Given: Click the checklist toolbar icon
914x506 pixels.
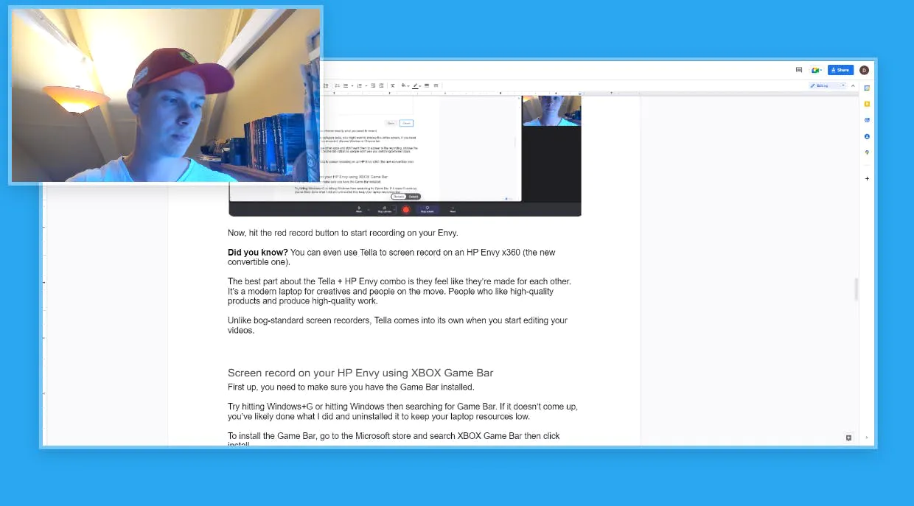Looking at the screenshot, I should (x=337, y=85).
